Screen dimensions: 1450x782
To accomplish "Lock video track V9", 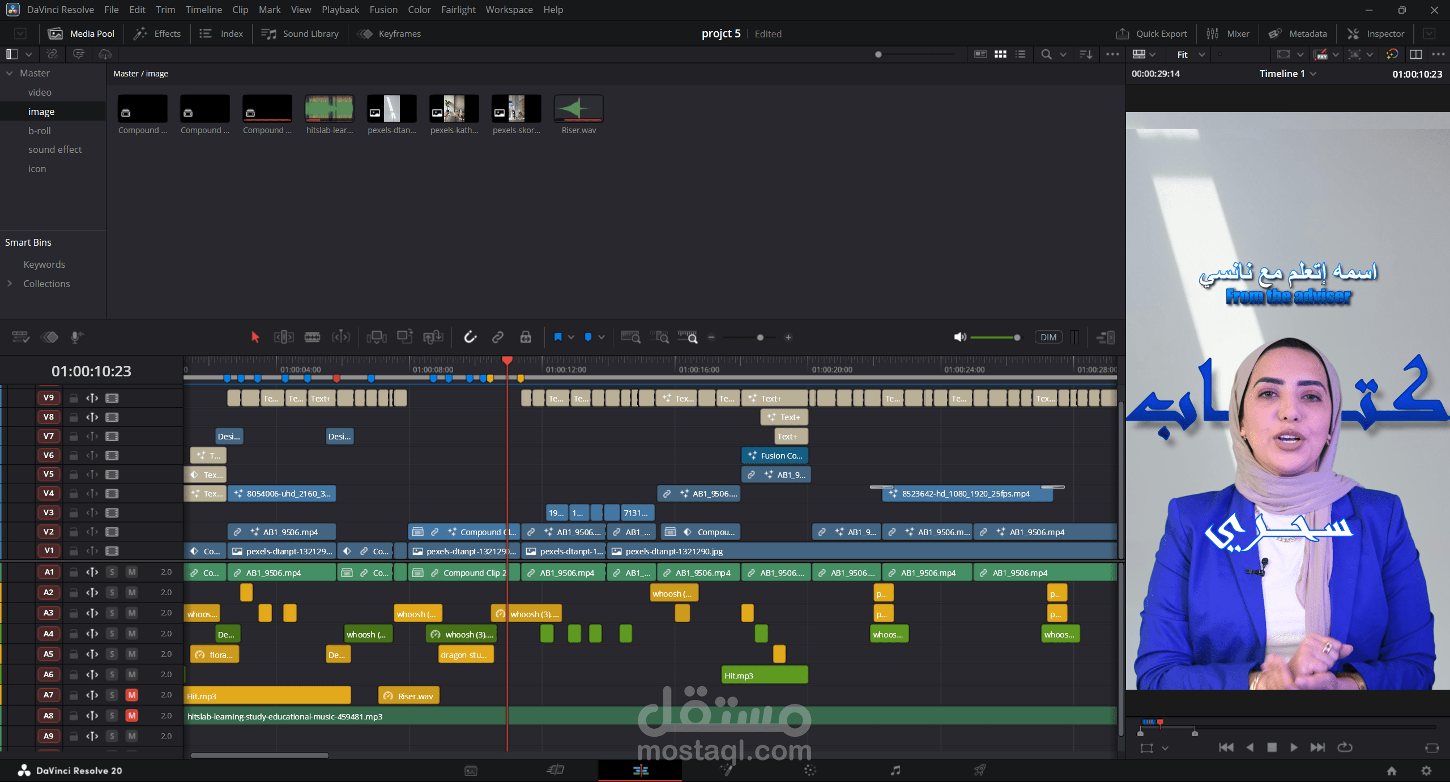I will pos(74,398).
